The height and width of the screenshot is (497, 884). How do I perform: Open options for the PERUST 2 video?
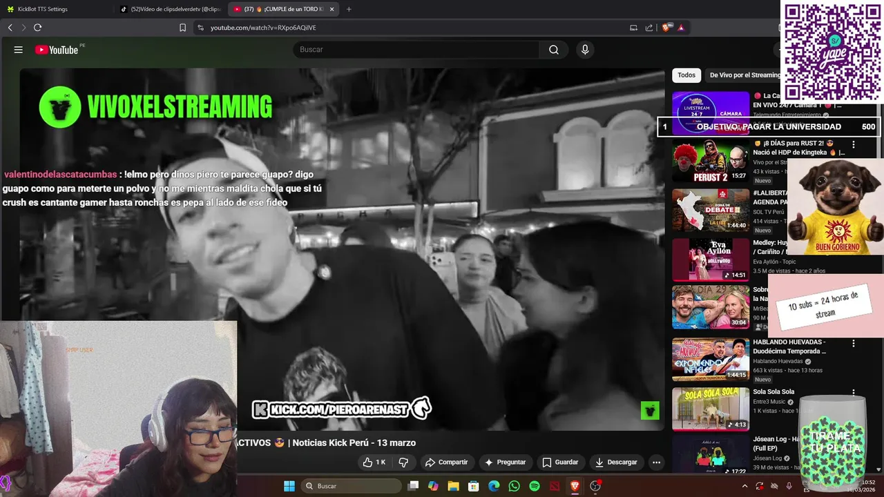coord(854,144)
